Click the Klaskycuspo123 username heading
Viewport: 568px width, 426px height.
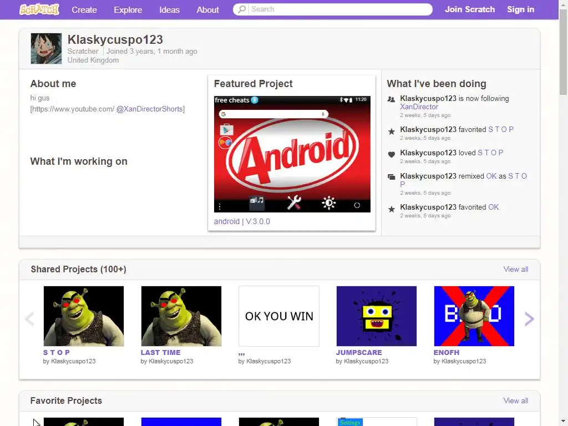coord(115,39)
